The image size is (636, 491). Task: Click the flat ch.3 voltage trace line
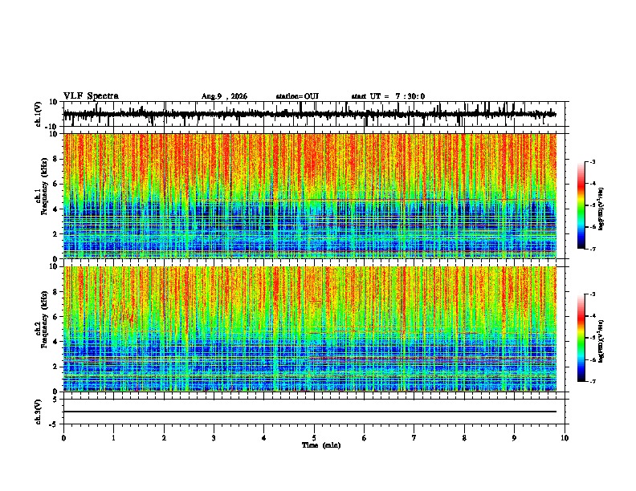pyautogui.click(x=310, y=412)
